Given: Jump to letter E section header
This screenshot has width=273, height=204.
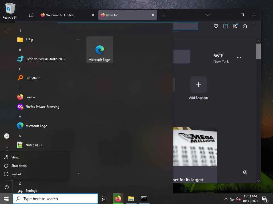Looking at the screenshot, I should tap(20, 69).
